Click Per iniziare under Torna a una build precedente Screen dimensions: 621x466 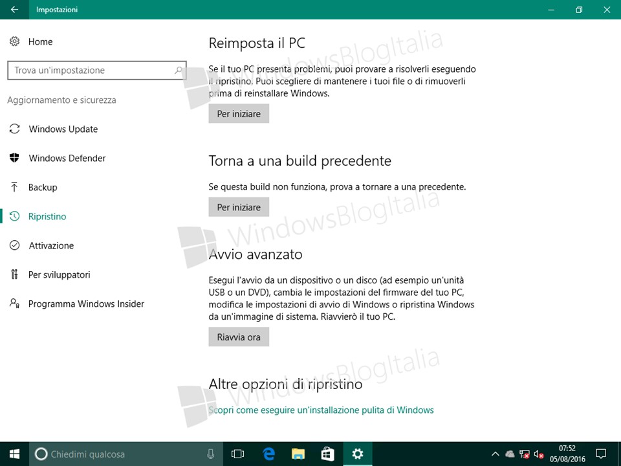(x=239, y=207)
